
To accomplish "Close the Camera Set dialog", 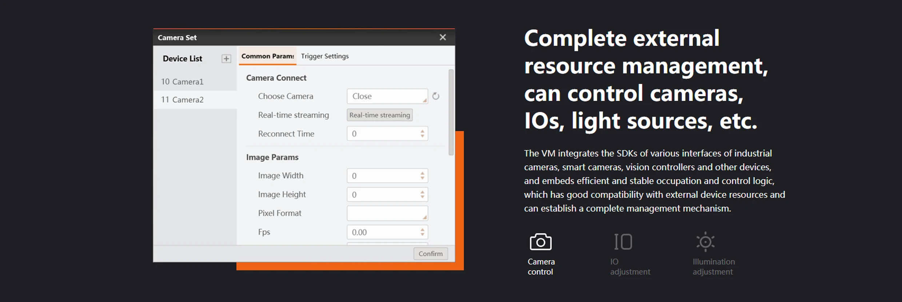I will tap(443, 37).
